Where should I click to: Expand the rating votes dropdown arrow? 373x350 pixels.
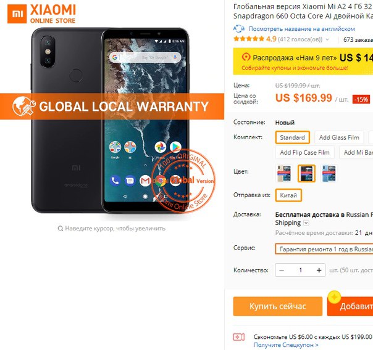(327, 39)
